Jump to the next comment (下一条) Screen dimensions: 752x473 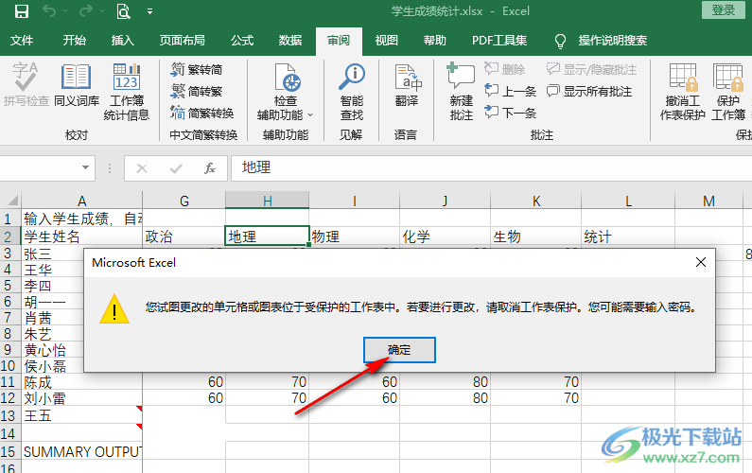510,113
